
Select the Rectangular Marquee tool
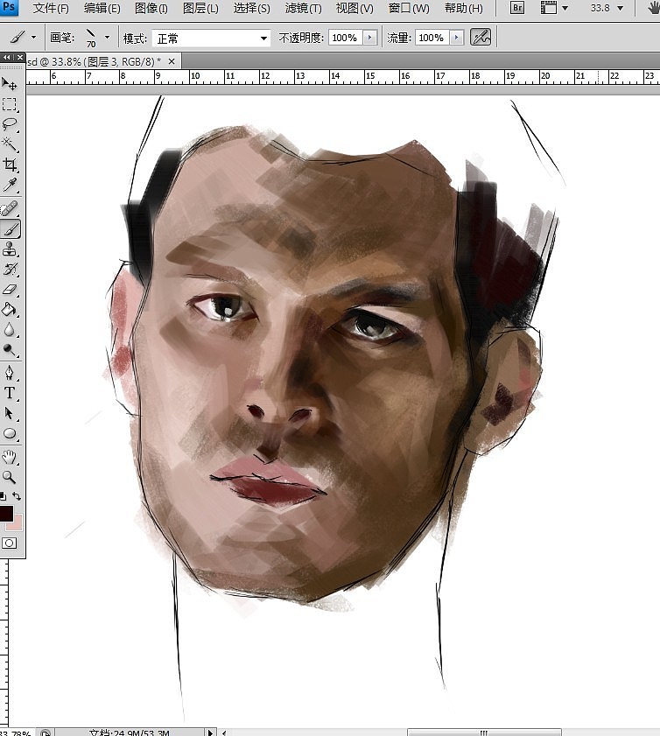point(10,104)
